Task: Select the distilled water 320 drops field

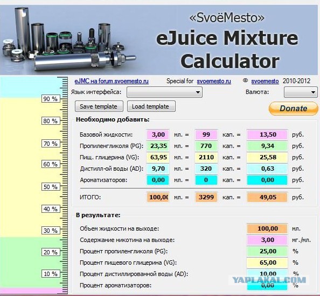Action: (206, 169)
